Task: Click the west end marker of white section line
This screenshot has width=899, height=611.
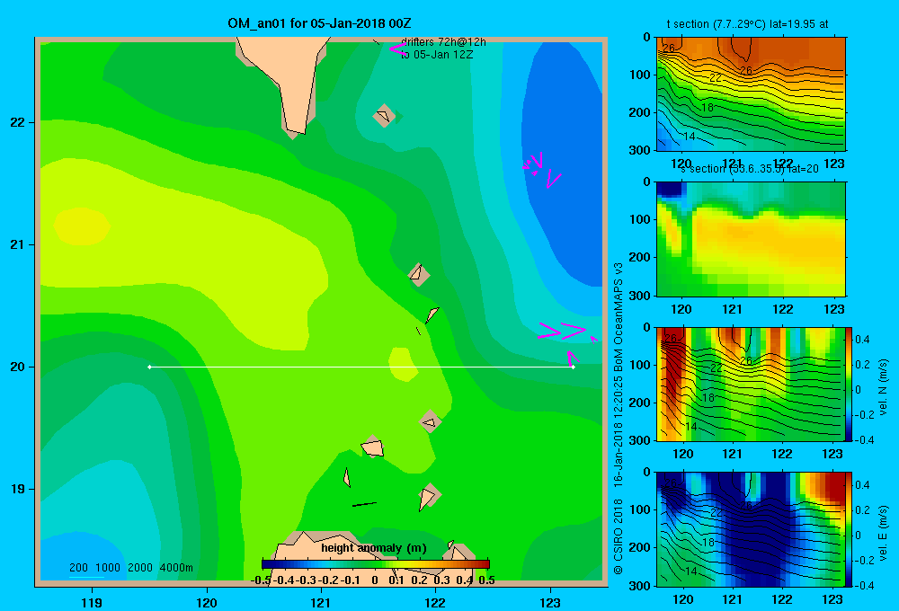Action: click(149, 367)
